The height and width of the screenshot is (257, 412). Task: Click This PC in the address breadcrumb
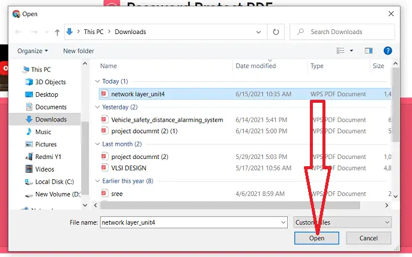[x=94, y=32]
